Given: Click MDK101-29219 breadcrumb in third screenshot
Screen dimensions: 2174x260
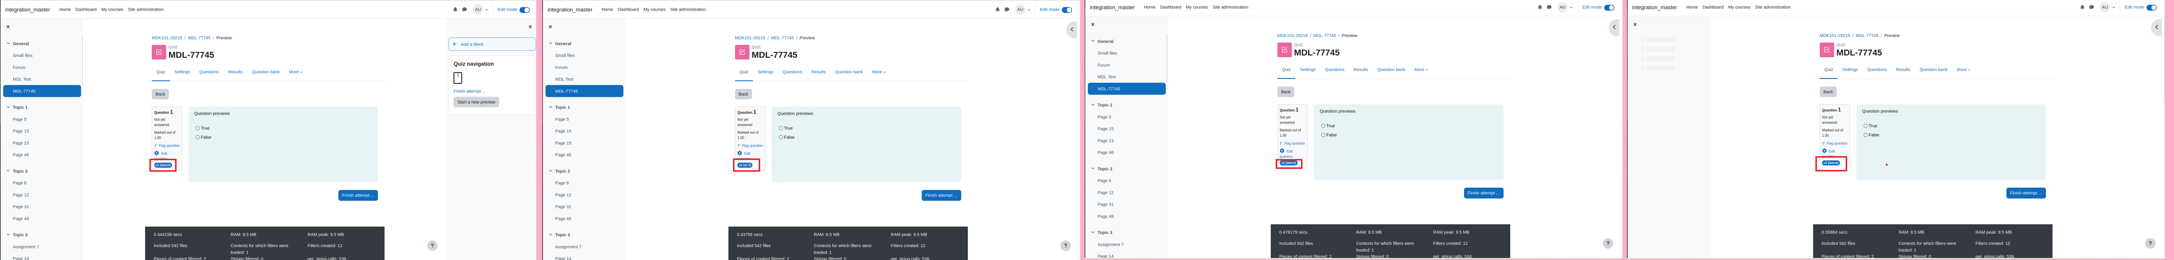Looking at the screenshot, I should (1292, 35).
